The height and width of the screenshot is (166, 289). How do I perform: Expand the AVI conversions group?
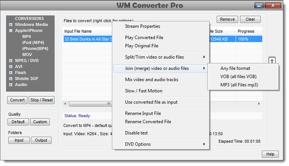[x=11, y=67]
